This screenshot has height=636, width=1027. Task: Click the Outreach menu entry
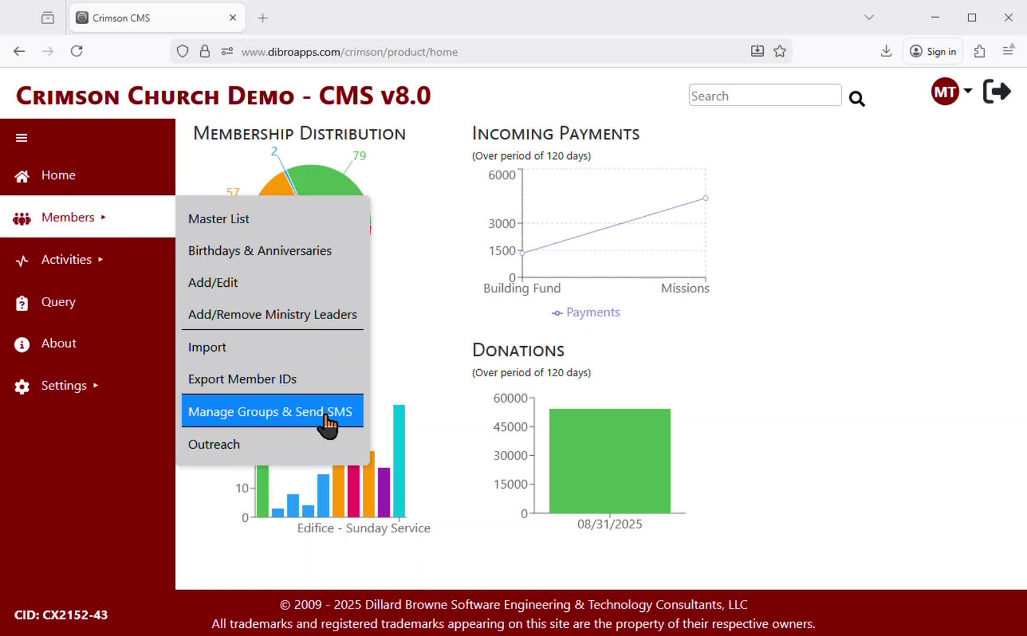click(x=214, y=445)
